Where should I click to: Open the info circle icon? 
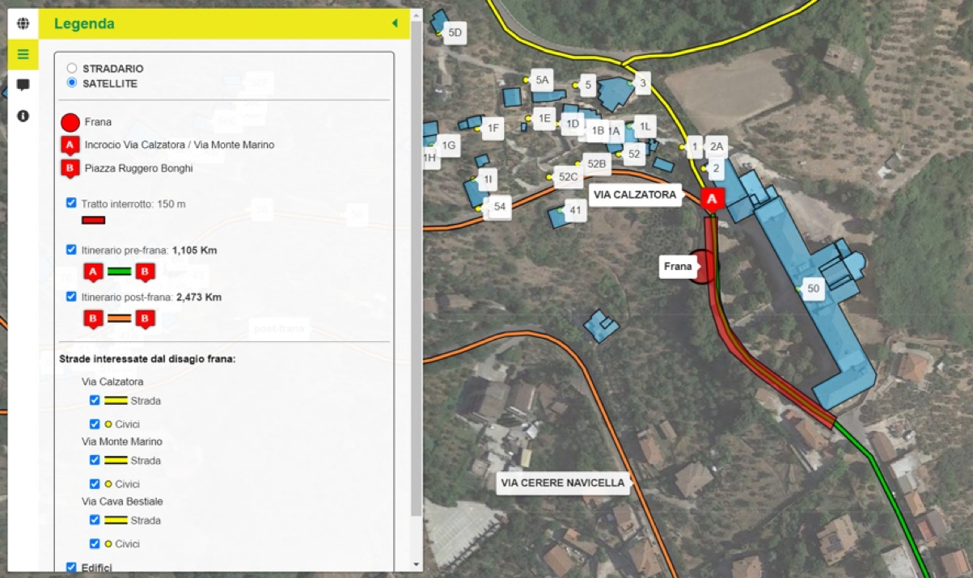23,116
